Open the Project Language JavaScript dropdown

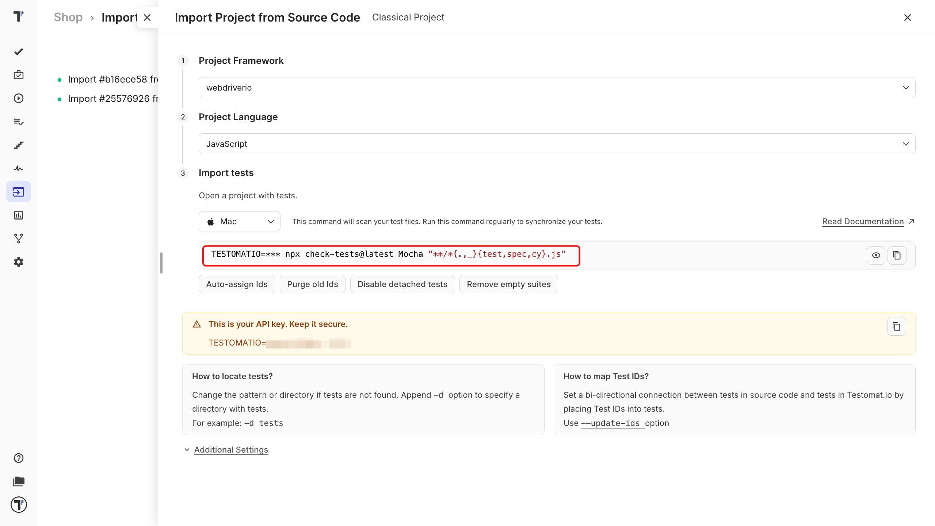(557, 144)
